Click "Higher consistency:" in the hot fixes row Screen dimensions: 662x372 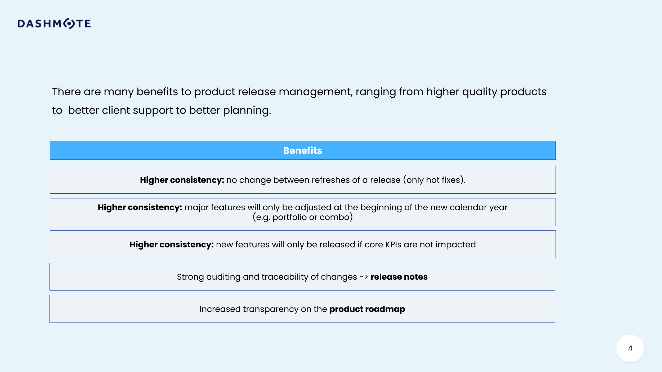tap(182, 180)
